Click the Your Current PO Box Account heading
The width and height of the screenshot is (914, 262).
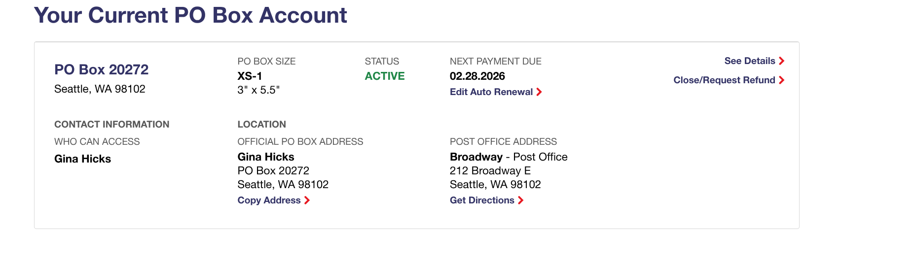(x=190, y=15)
